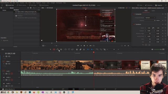Screen dimensions: 168x94
Task: Toggle the Position Lock icon
Action: tap(84, 49)
